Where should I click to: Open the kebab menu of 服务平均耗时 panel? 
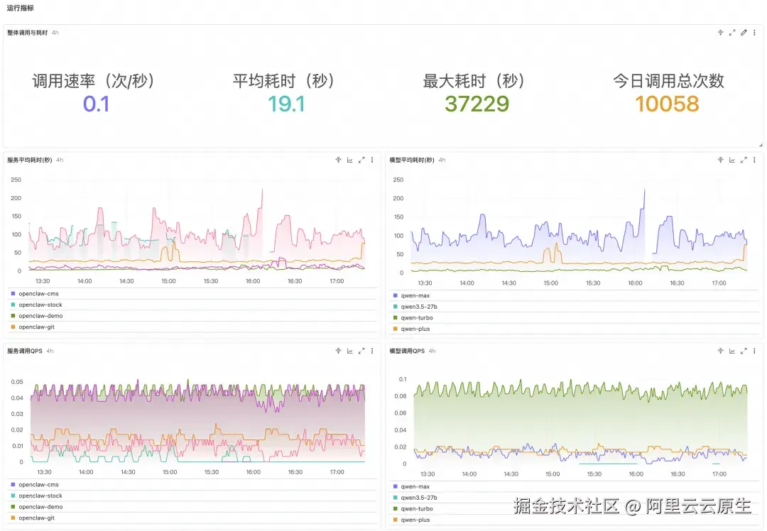click(x=372, y=160)
